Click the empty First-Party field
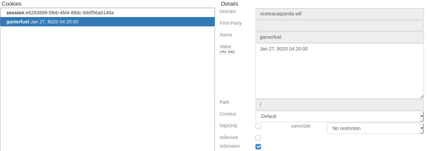This screenshot has width=428, height=151. (x=339, y=26)
